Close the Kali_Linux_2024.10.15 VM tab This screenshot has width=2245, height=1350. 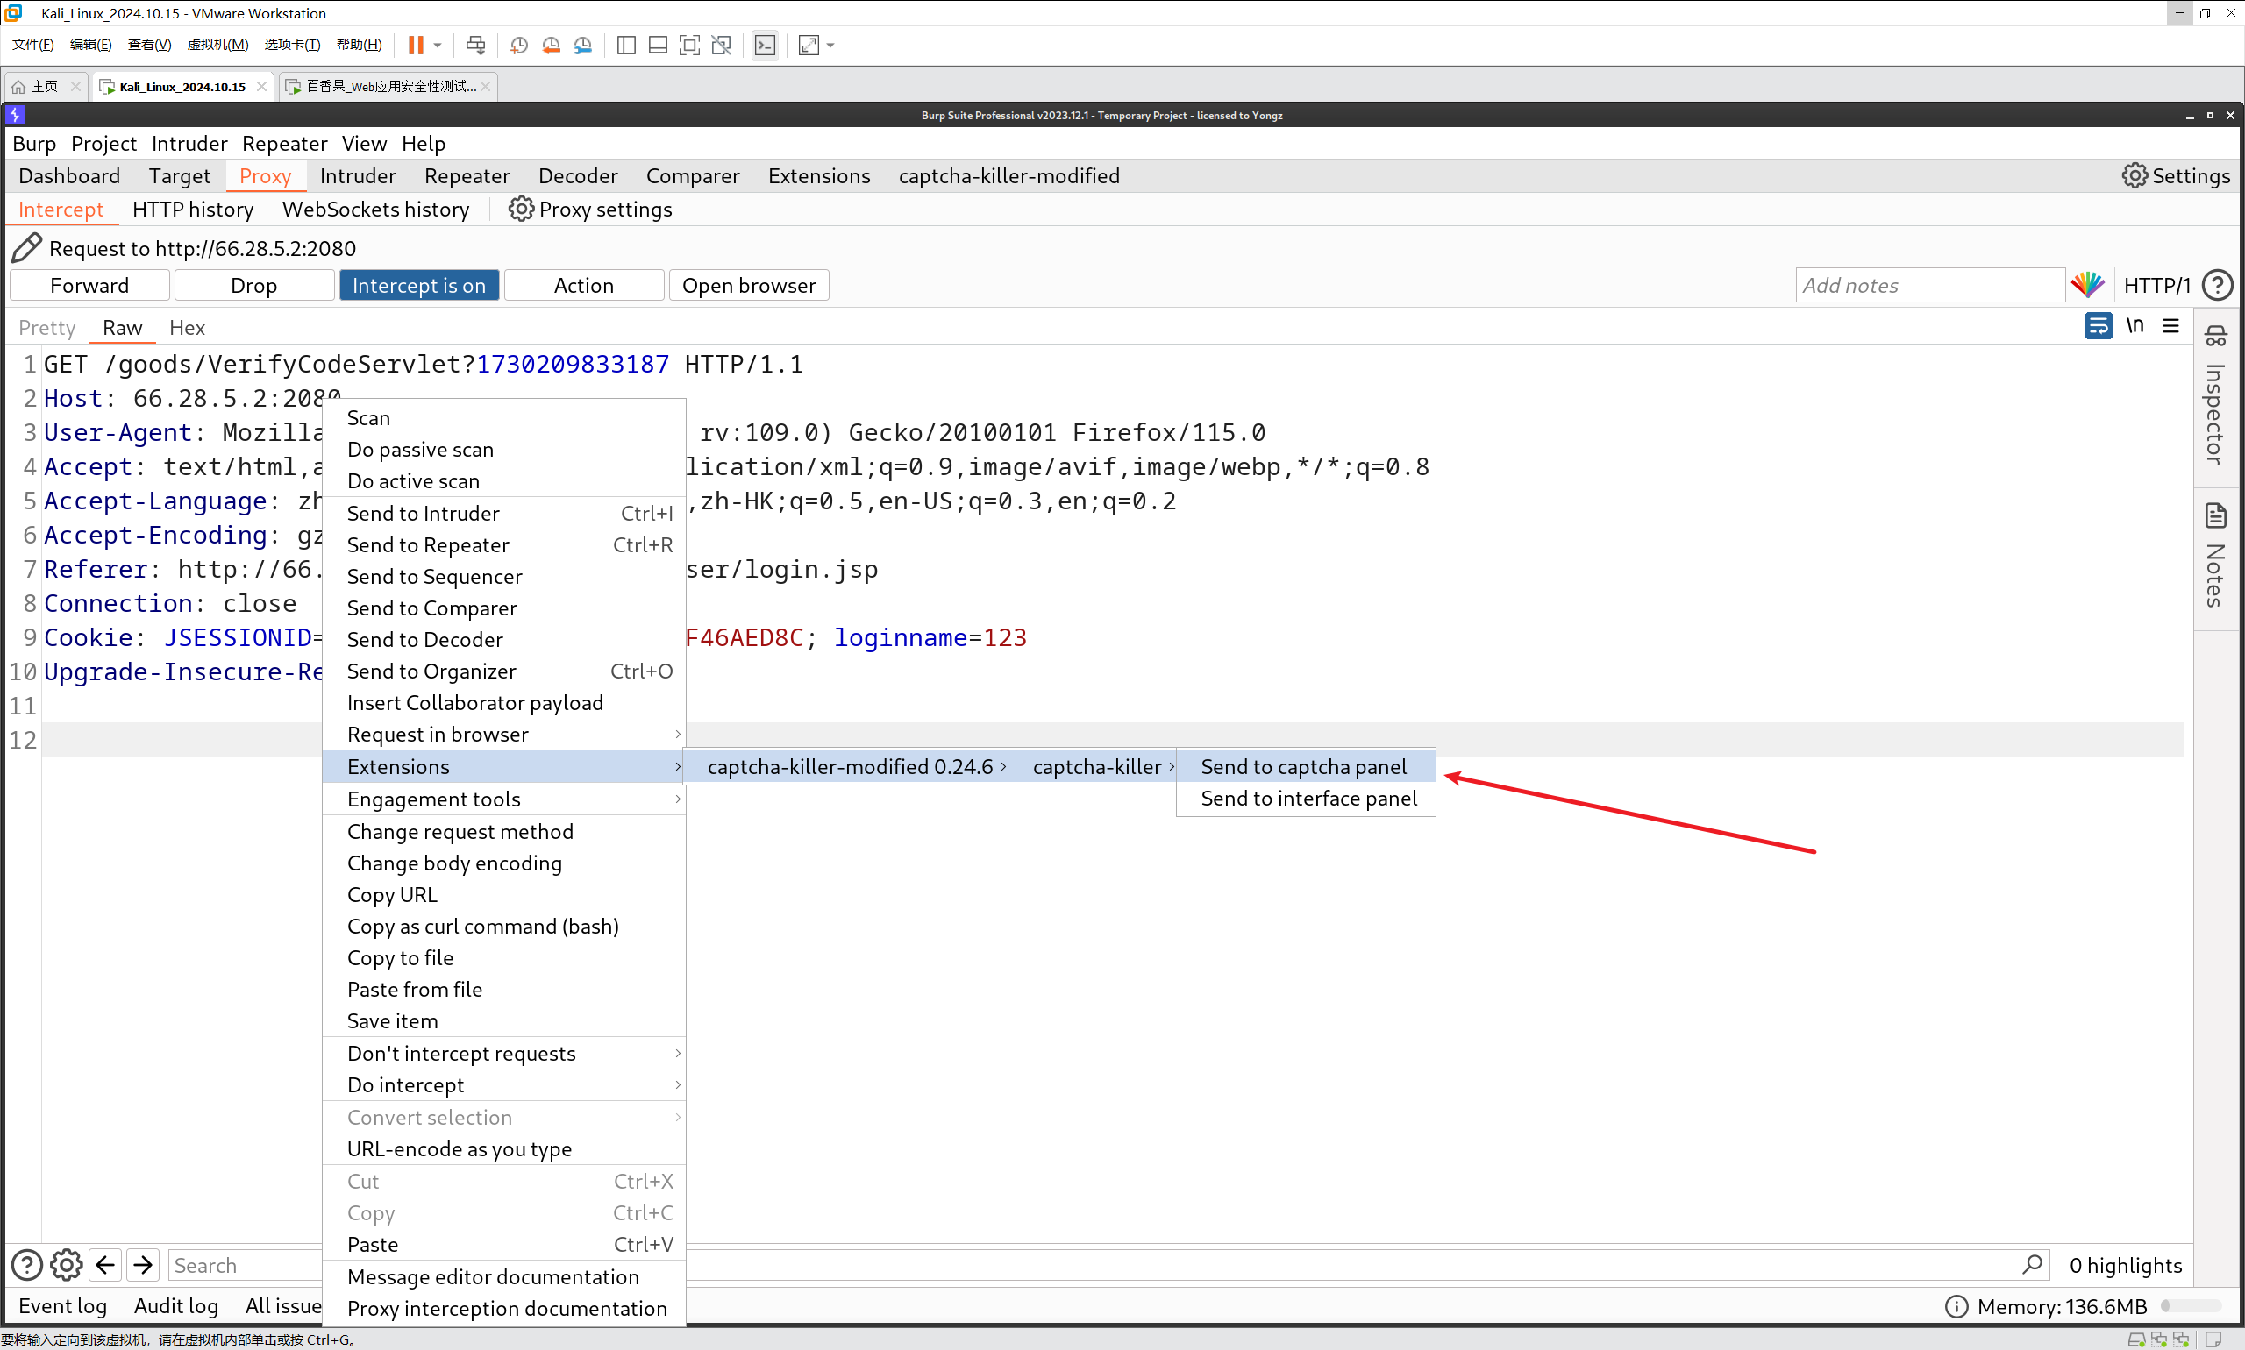261,87
